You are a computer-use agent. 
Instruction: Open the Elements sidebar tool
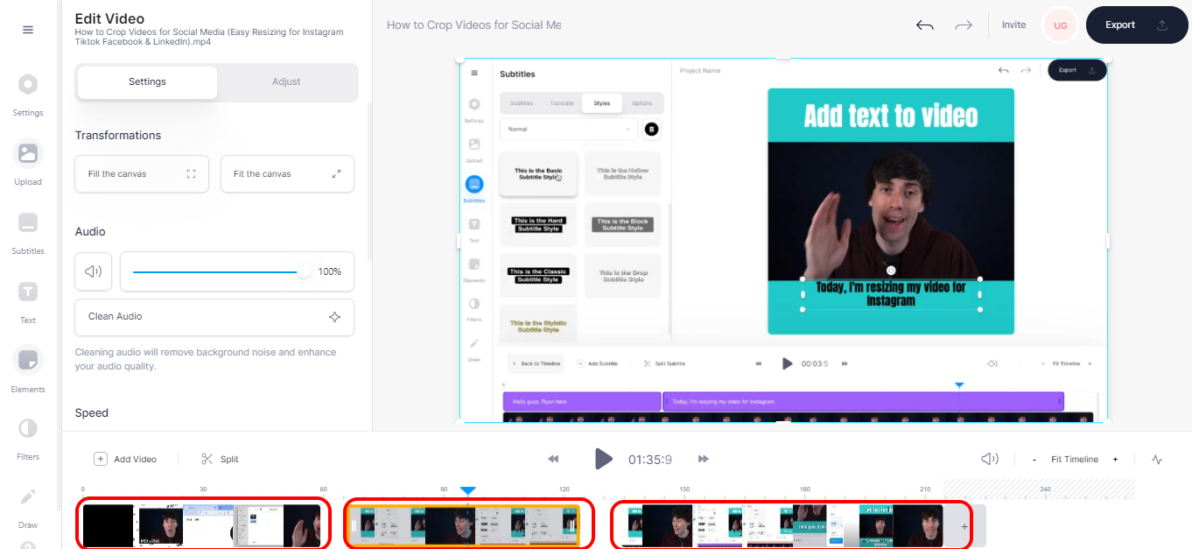[28, 370]
